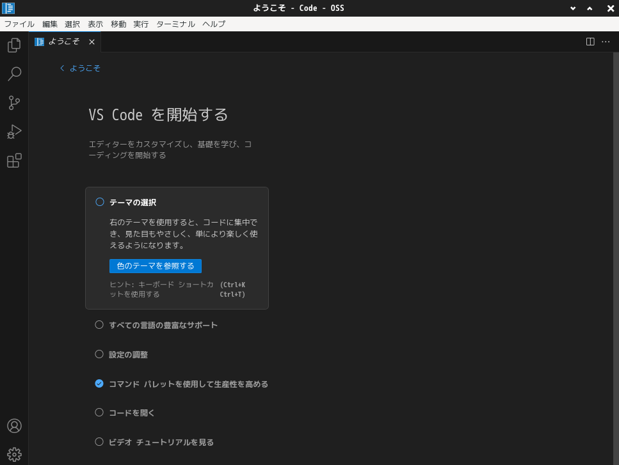Open the ヘルプ menu

coord(214,24)
